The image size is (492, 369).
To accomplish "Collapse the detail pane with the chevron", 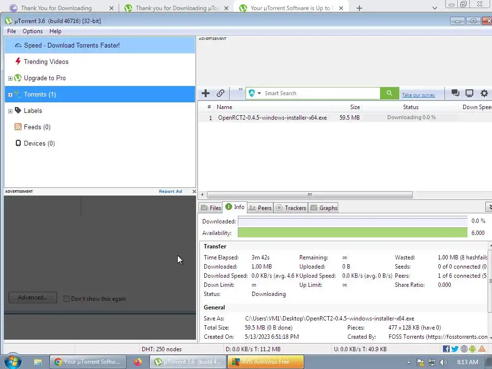I will click(x=489, y=207).
